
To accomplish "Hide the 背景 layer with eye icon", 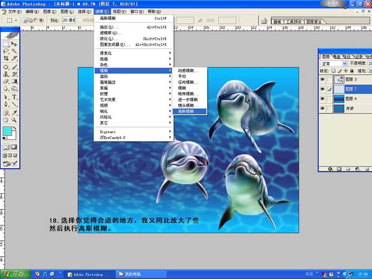I will [x=322, y=108].
